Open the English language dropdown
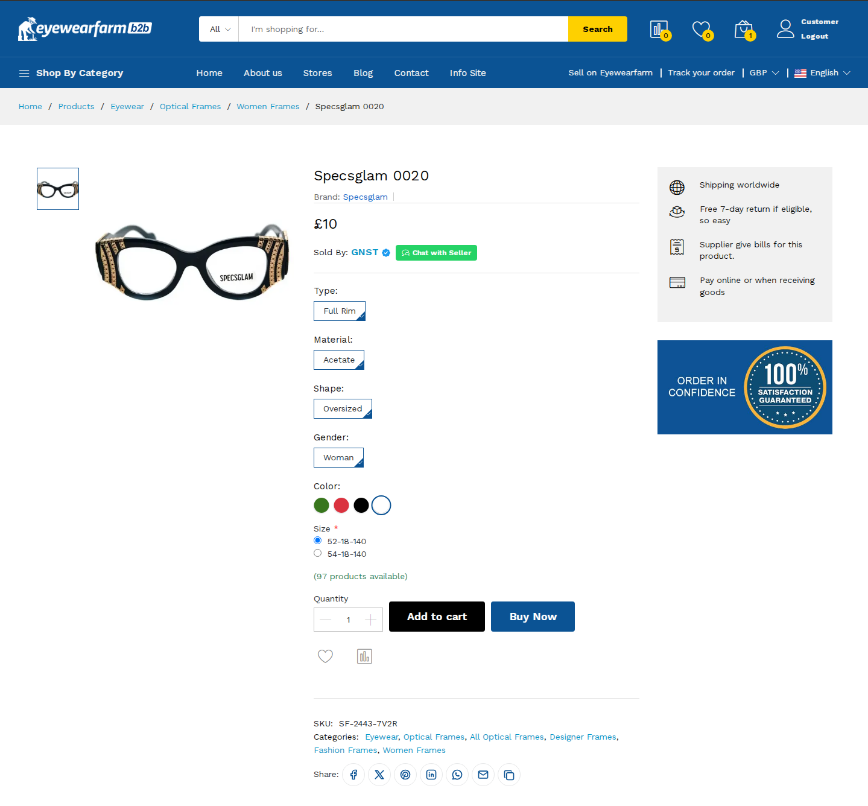The image size is (868, 806). (823, 73)
